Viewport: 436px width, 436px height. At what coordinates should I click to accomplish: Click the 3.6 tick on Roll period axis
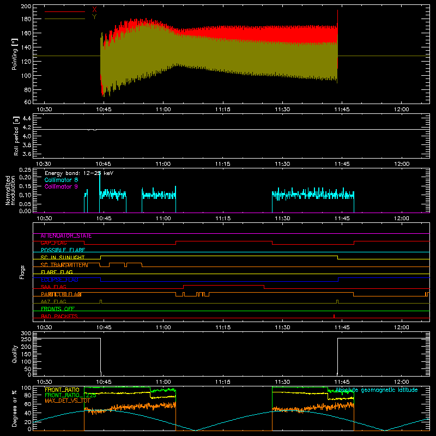coord(27,154)
